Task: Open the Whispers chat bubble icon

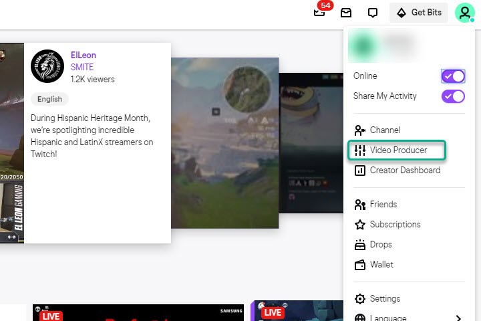Action: 372,13
